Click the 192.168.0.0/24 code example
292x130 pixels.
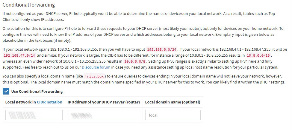(162, 49)
